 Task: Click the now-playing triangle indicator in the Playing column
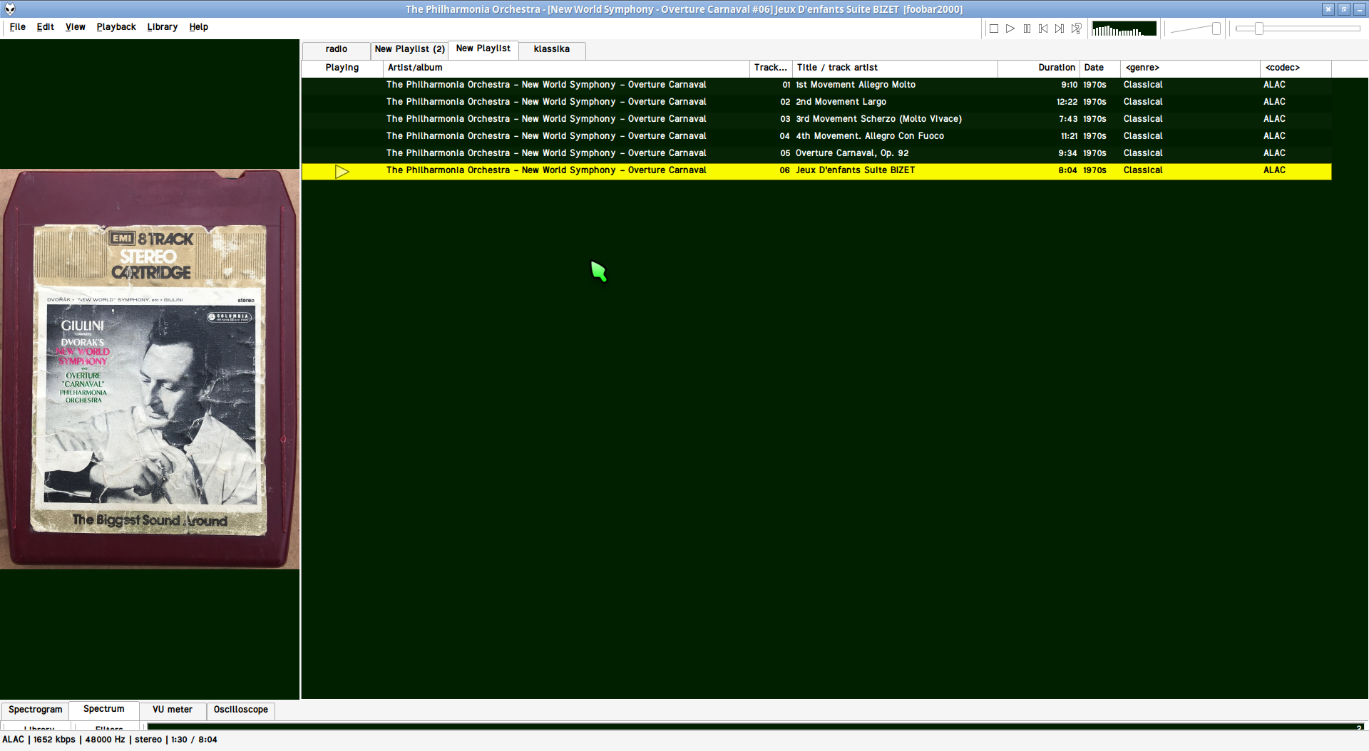coord(342,172)
